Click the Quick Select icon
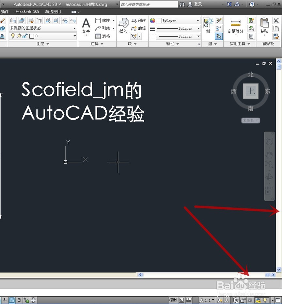282x304 pixels. coord(251,20)
